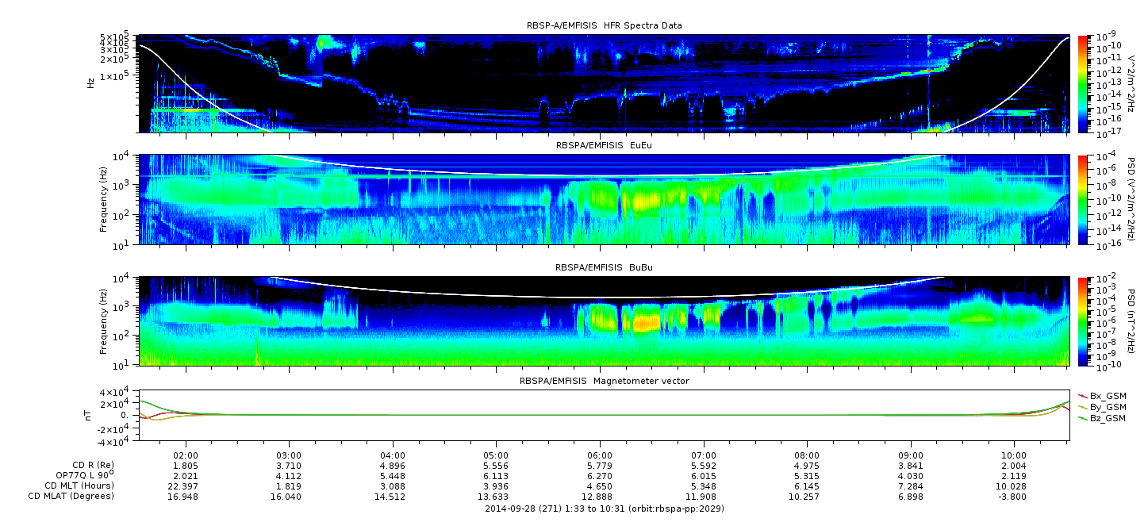This screenshot has width=1148, height=522.
Task: Click the nT axis label of magnetometer plot
Action: (x=90, y=415)
